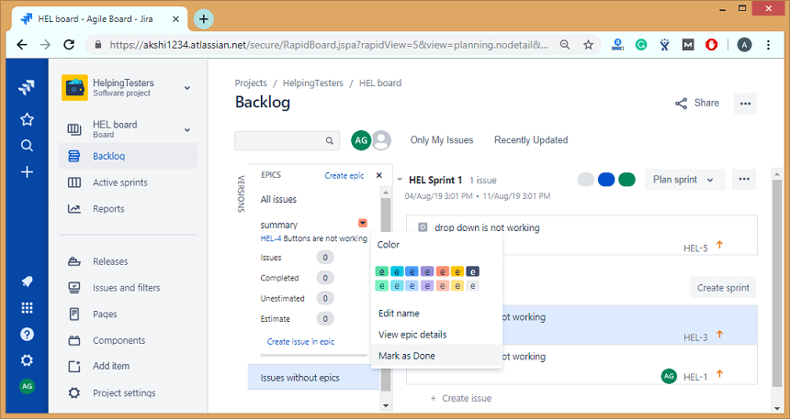Open search from the blue sidebar

pos(27,145)
